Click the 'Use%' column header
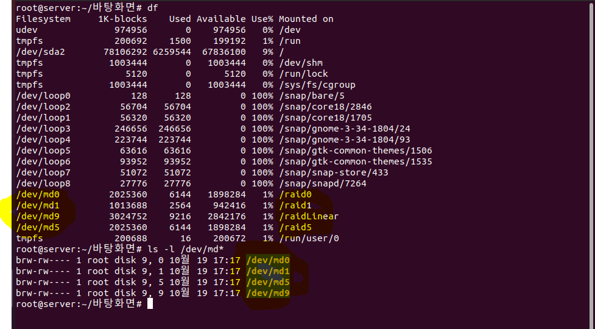 click(262, 19)
